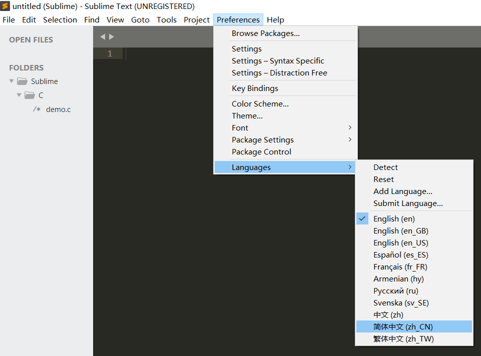This screenshot has height=356, width=481.
Task: Select the checked English (en) language
Action: (414, 218)
